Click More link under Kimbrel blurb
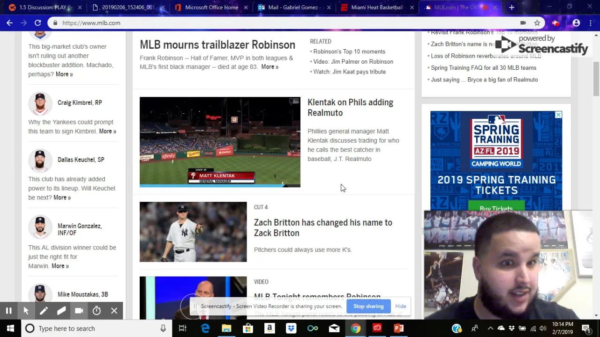The image size is (600, 337). [107, 132]
